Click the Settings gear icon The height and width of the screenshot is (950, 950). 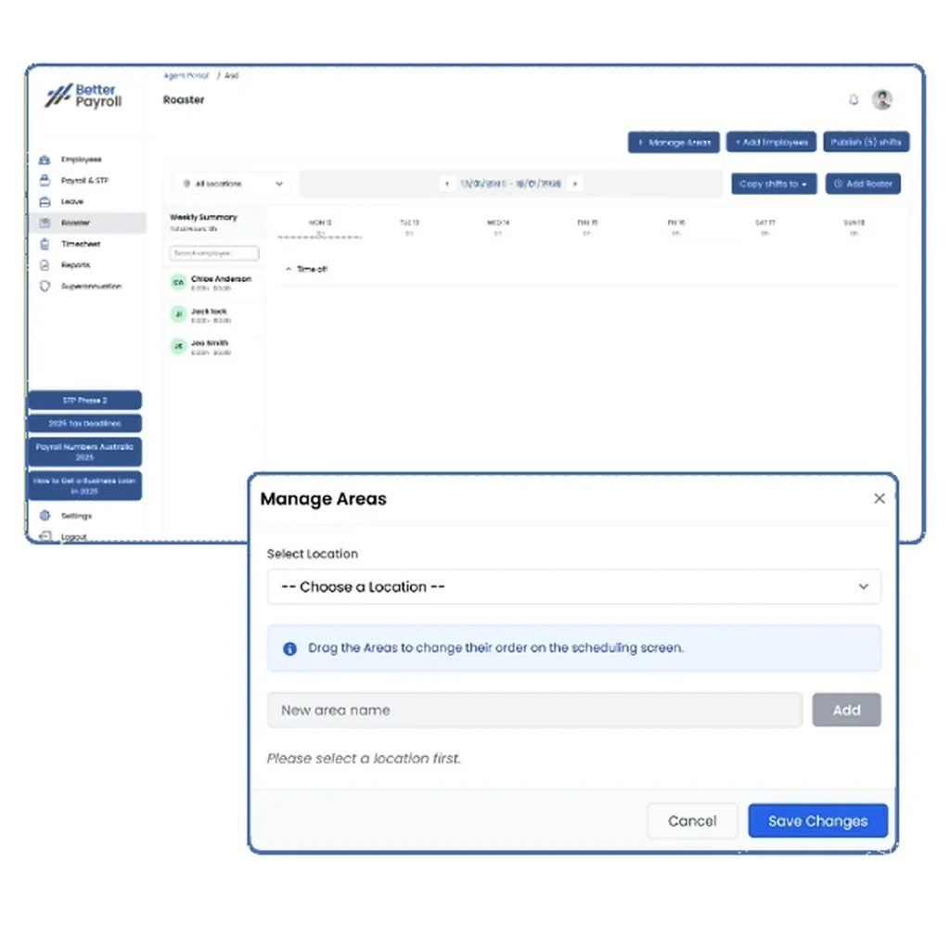point(45,516)
